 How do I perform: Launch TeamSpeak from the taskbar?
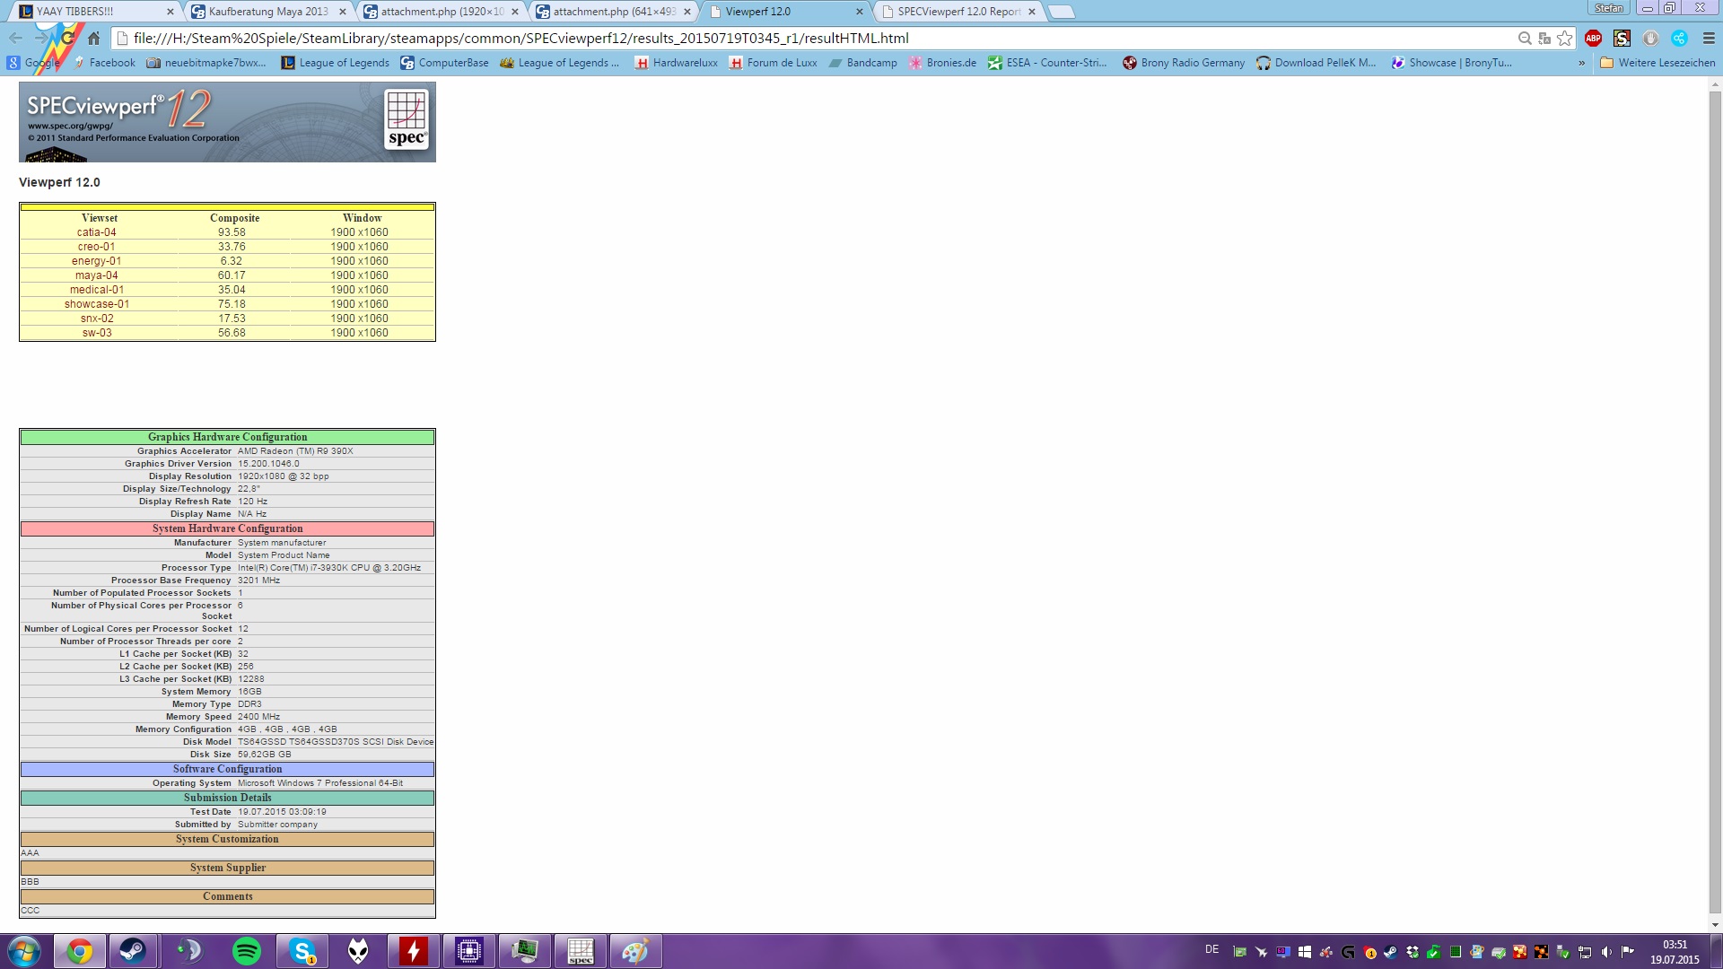(189, 951)
